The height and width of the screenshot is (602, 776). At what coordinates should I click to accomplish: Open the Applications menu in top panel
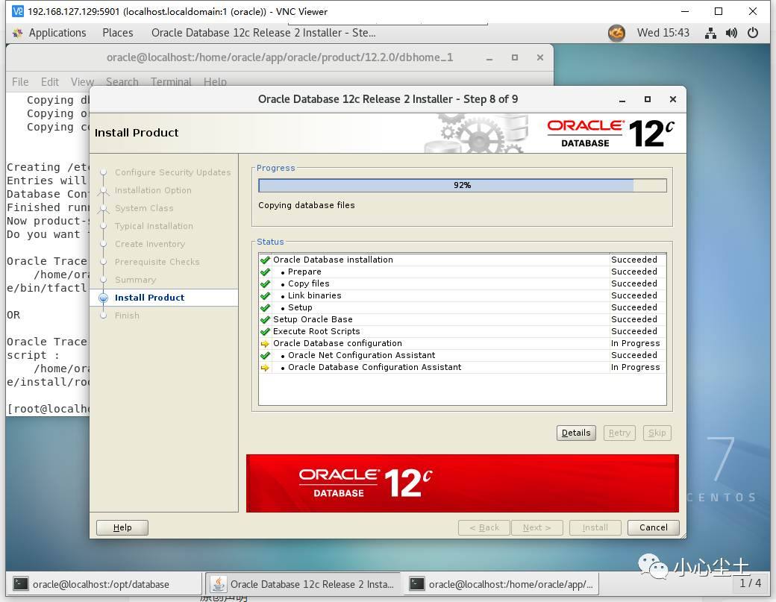click(57, 33)
